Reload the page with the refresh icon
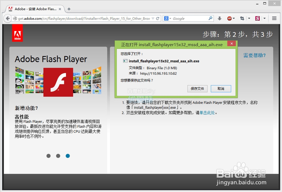The image size is (282, 192). click(x=158, y=18)
